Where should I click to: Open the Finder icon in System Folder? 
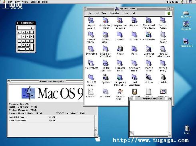pos(120,49)
